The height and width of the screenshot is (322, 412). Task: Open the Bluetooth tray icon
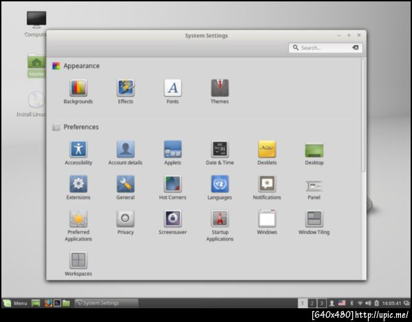click(x=352, y=303)
